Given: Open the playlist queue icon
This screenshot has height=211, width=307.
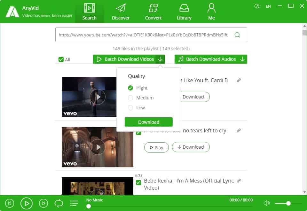Looking at the screenshot, I should point(74,203).
